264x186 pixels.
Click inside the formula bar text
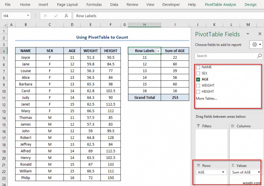pyautogui.click(x=168, y=16)
